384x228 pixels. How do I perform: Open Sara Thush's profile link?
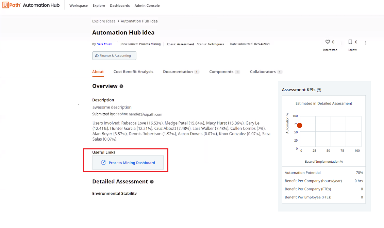(104, 44)
